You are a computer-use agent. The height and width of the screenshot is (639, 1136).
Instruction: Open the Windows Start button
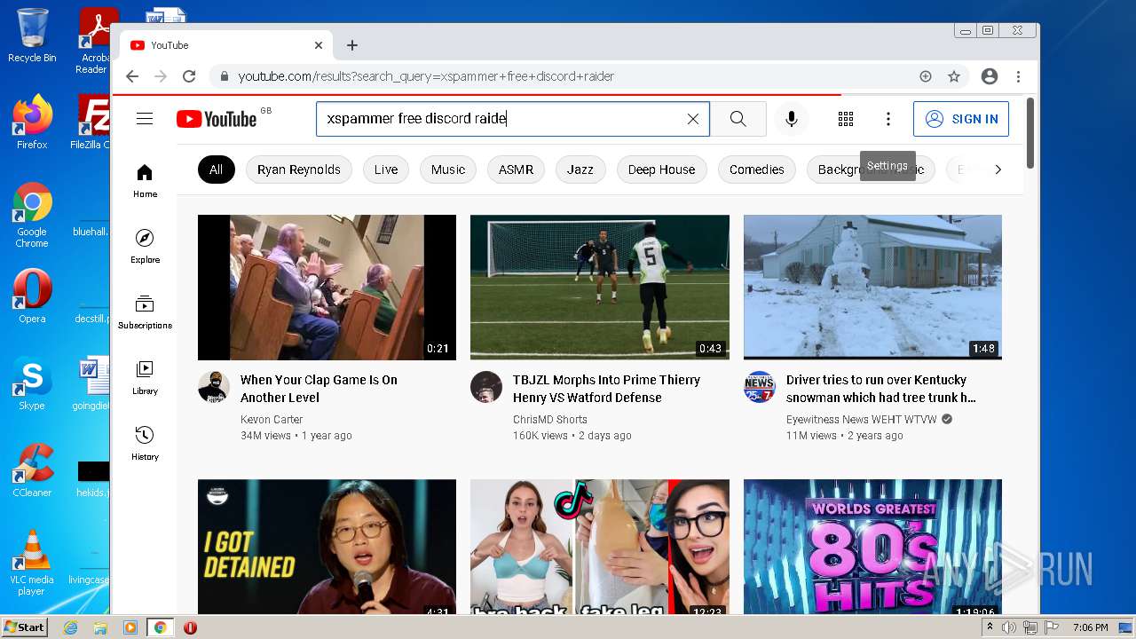coord(25,627)
